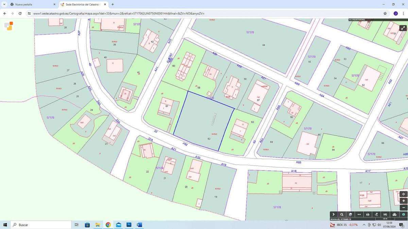Select the distance measure tool

(359, 214)
